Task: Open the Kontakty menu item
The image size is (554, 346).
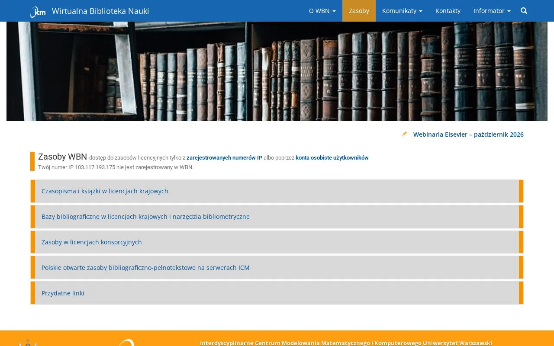Action: point(448,11)
